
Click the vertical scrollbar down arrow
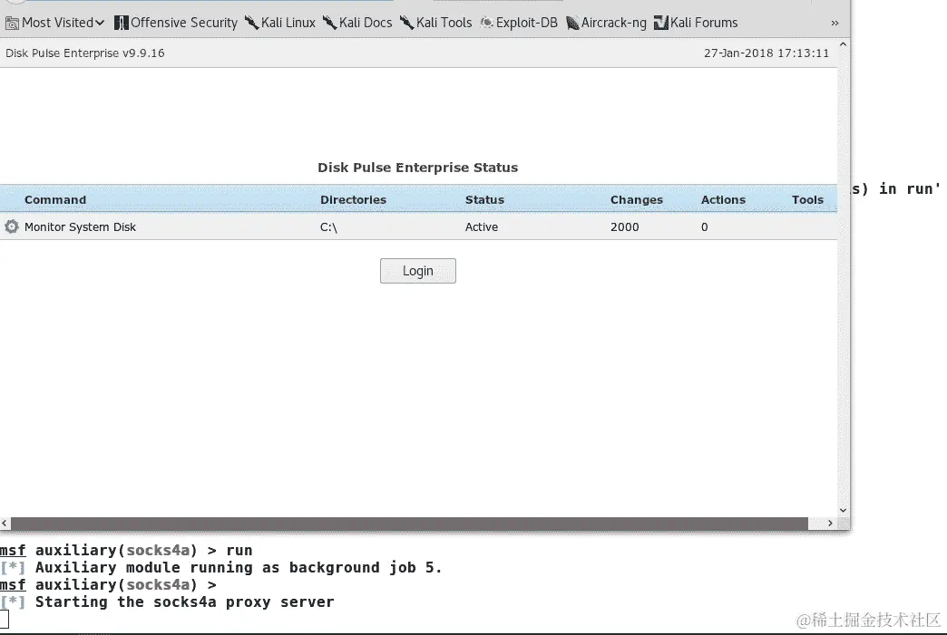pos(843,510)
